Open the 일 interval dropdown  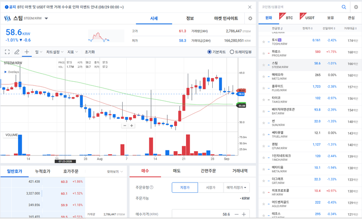38,52
